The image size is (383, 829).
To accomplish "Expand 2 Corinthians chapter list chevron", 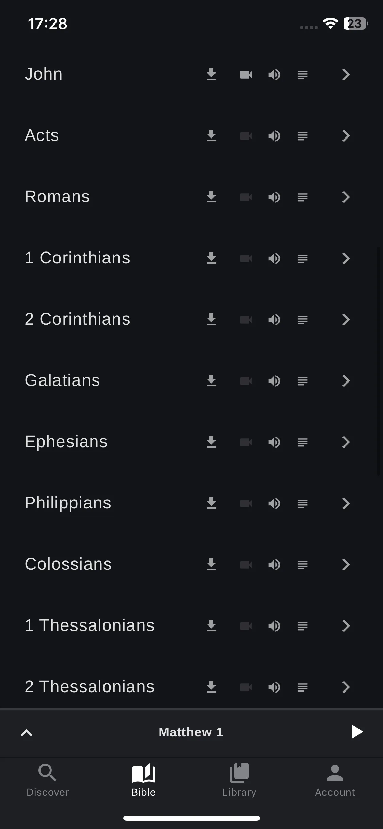I will point(346,320).
